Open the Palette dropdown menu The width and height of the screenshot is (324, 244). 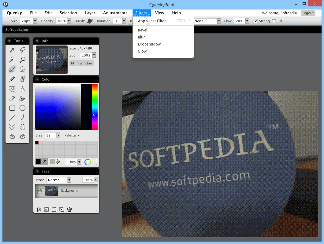72,135
